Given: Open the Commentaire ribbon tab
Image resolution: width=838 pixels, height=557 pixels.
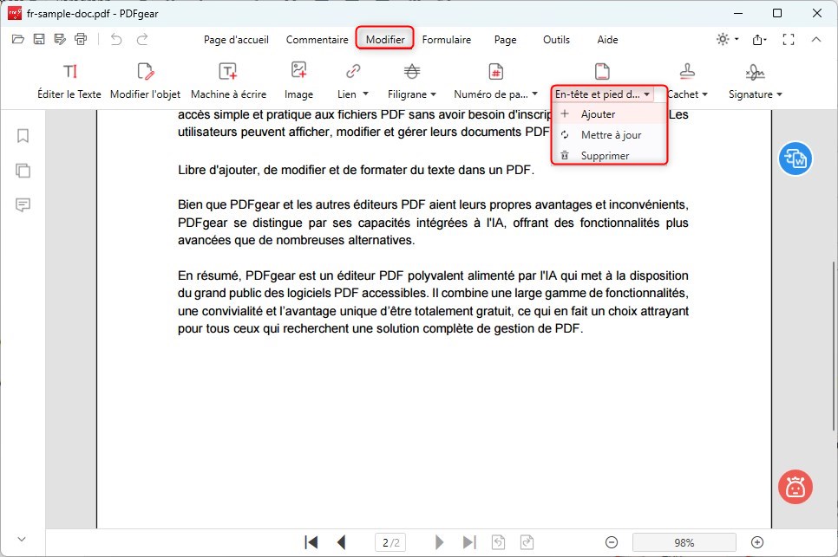Looking at the screenshot, I should click(x=318, y=39).
